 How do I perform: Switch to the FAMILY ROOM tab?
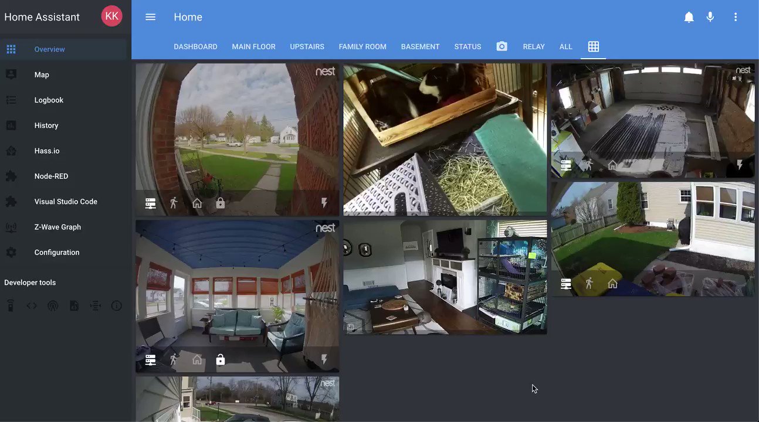(362, 46)
